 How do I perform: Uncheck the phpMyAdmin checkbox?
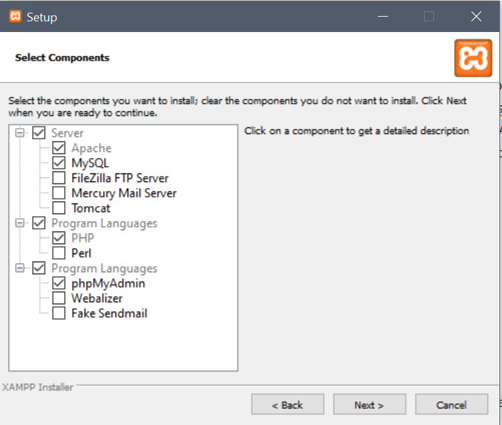click(x=59, y=283)
